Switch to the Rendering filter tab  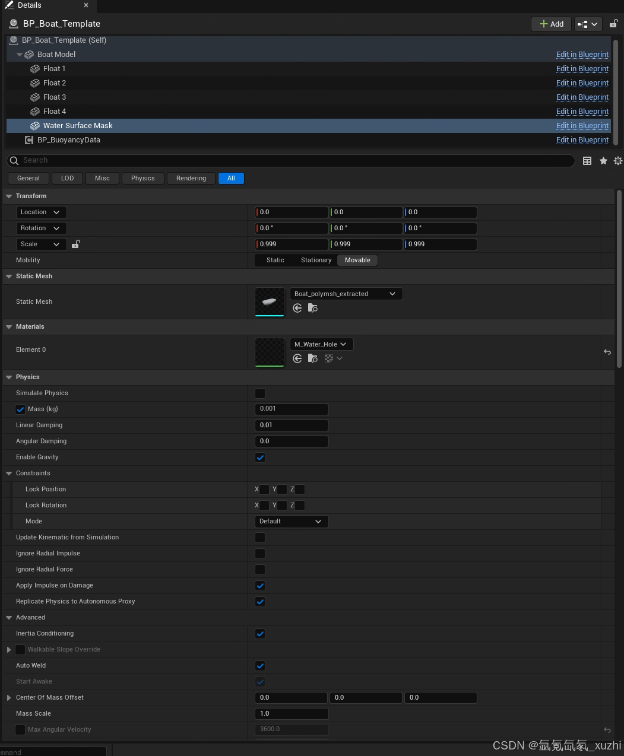191,178
